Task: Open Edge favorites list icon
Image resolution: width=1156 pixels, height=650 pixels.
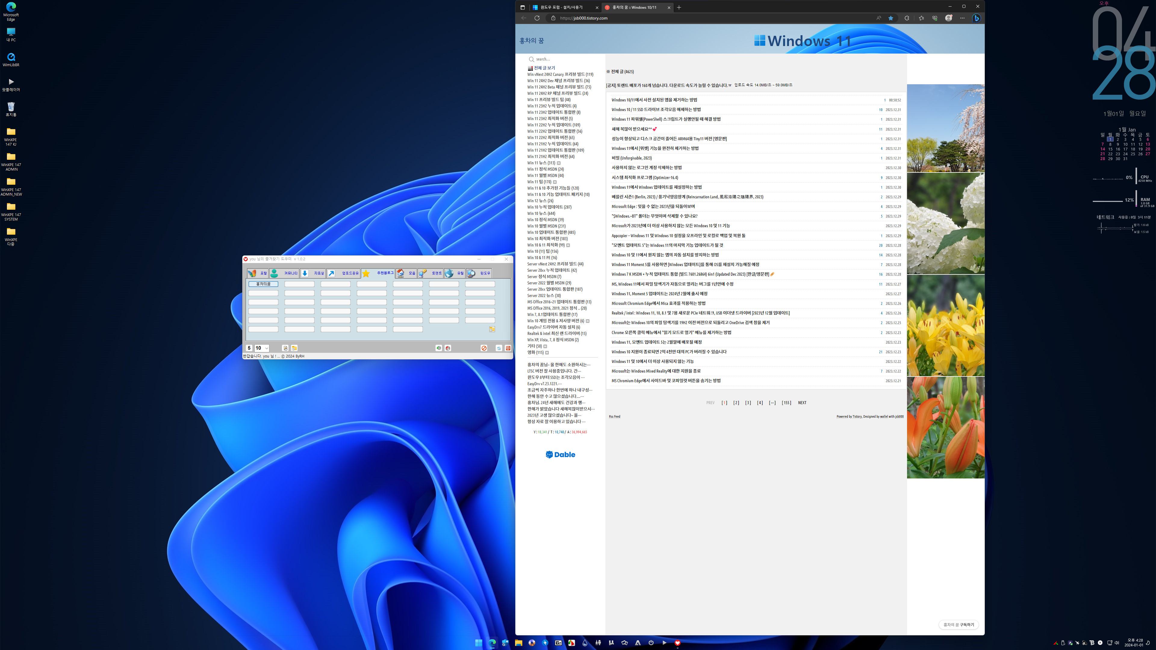Action: [x=921, y=18]
